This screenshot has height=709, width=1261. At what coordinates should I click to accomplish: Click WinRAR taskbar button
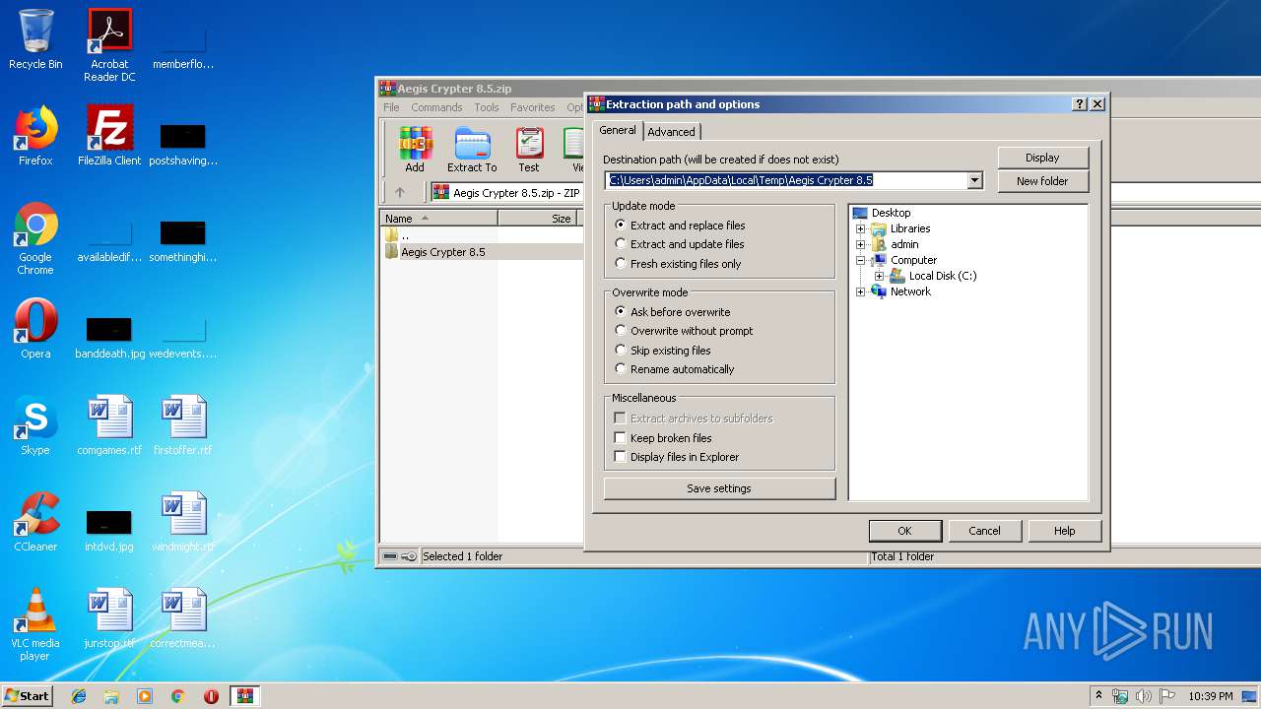click(245, 696)
